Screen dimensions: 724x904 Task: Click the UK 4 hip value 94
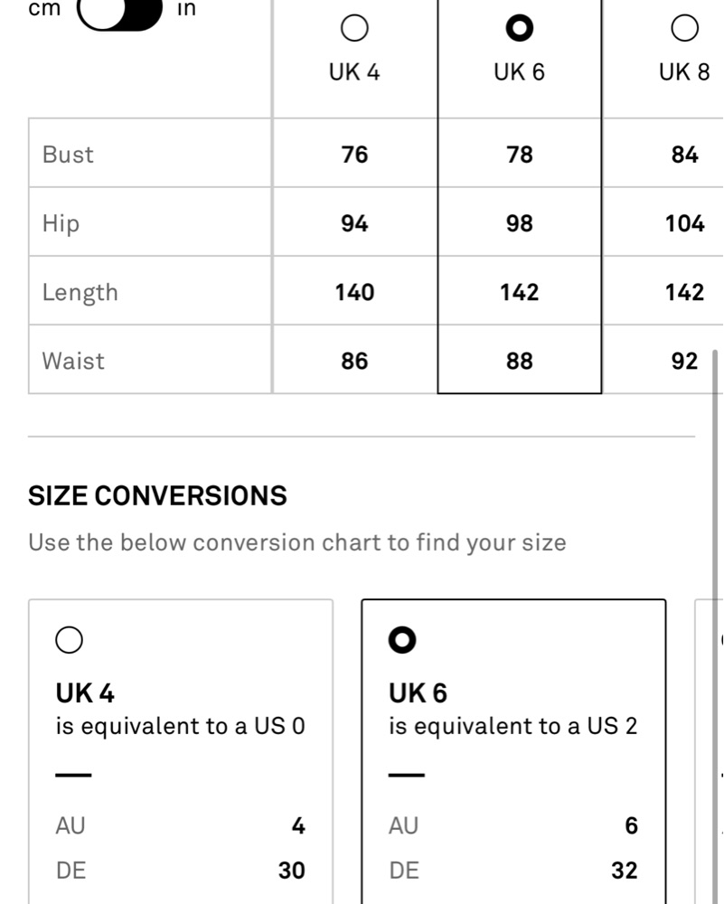click(x=354, y=223)
